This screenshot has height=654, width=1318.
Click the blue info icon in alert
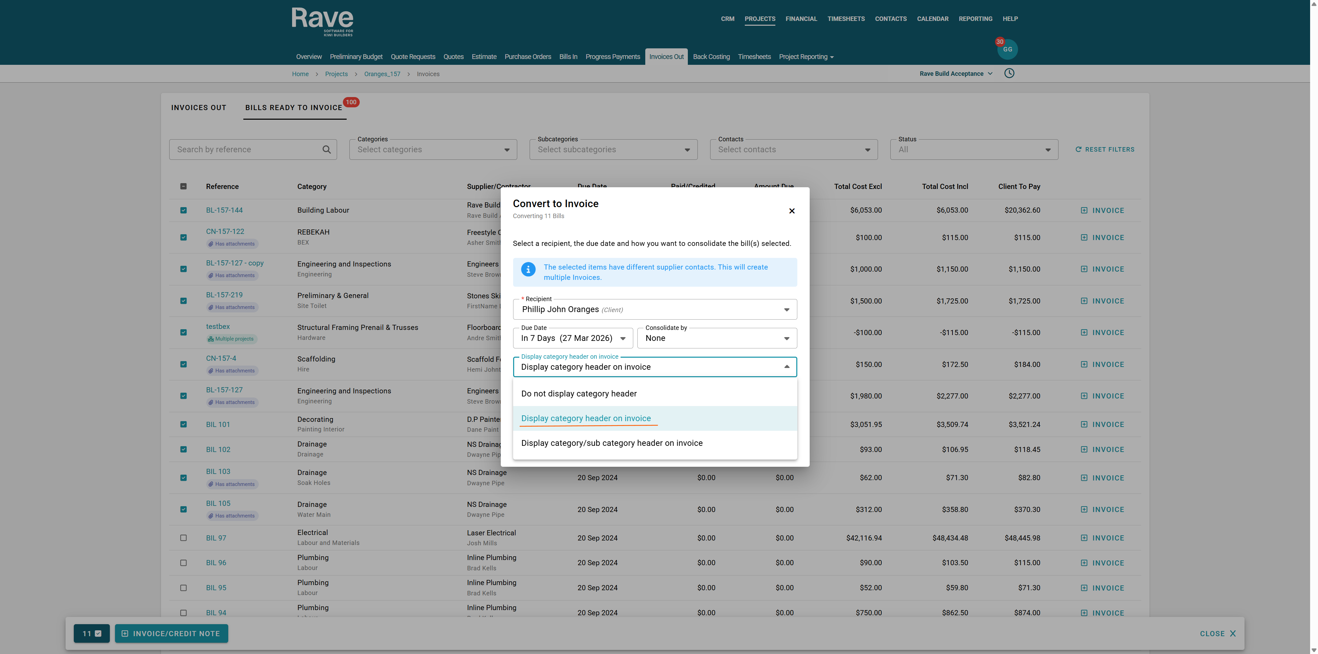[x=528, y=269]
